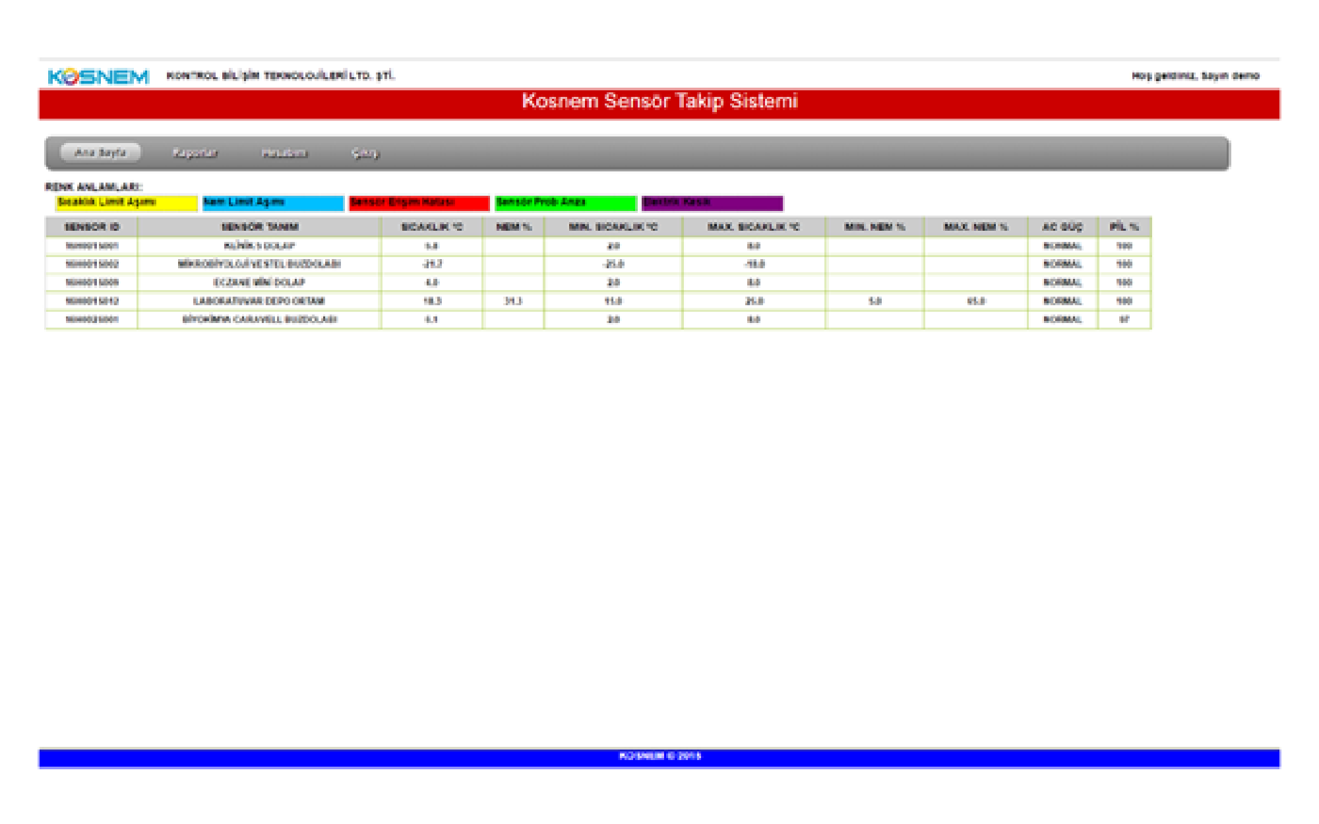
Task: Click the red Sensör Erişim Hatası swatch
Action: pos(419,203)
